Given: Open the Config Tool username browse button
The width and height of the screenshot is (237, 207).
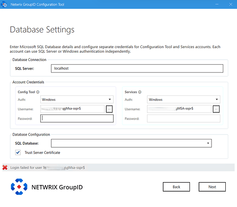Looking at the screenshot, I should 109,109.
